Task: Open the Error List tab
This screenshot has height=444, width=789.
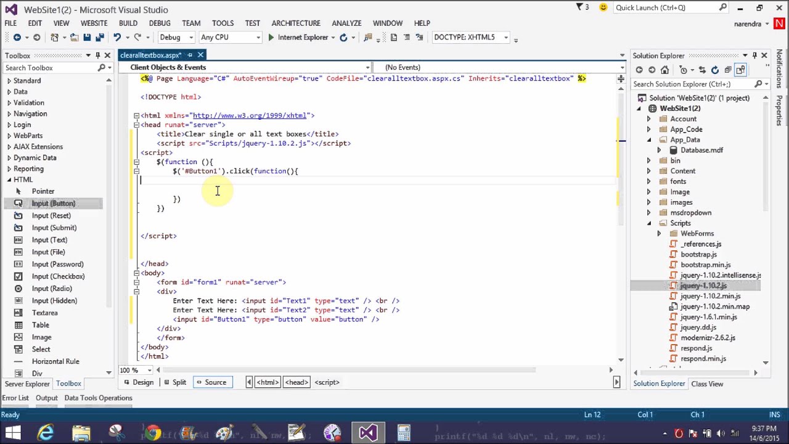Action: tap(15, 398)
